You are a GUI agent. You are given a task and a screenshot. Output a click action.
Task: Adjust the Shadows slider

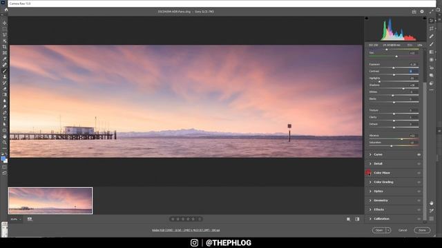(x=403, y=89)
